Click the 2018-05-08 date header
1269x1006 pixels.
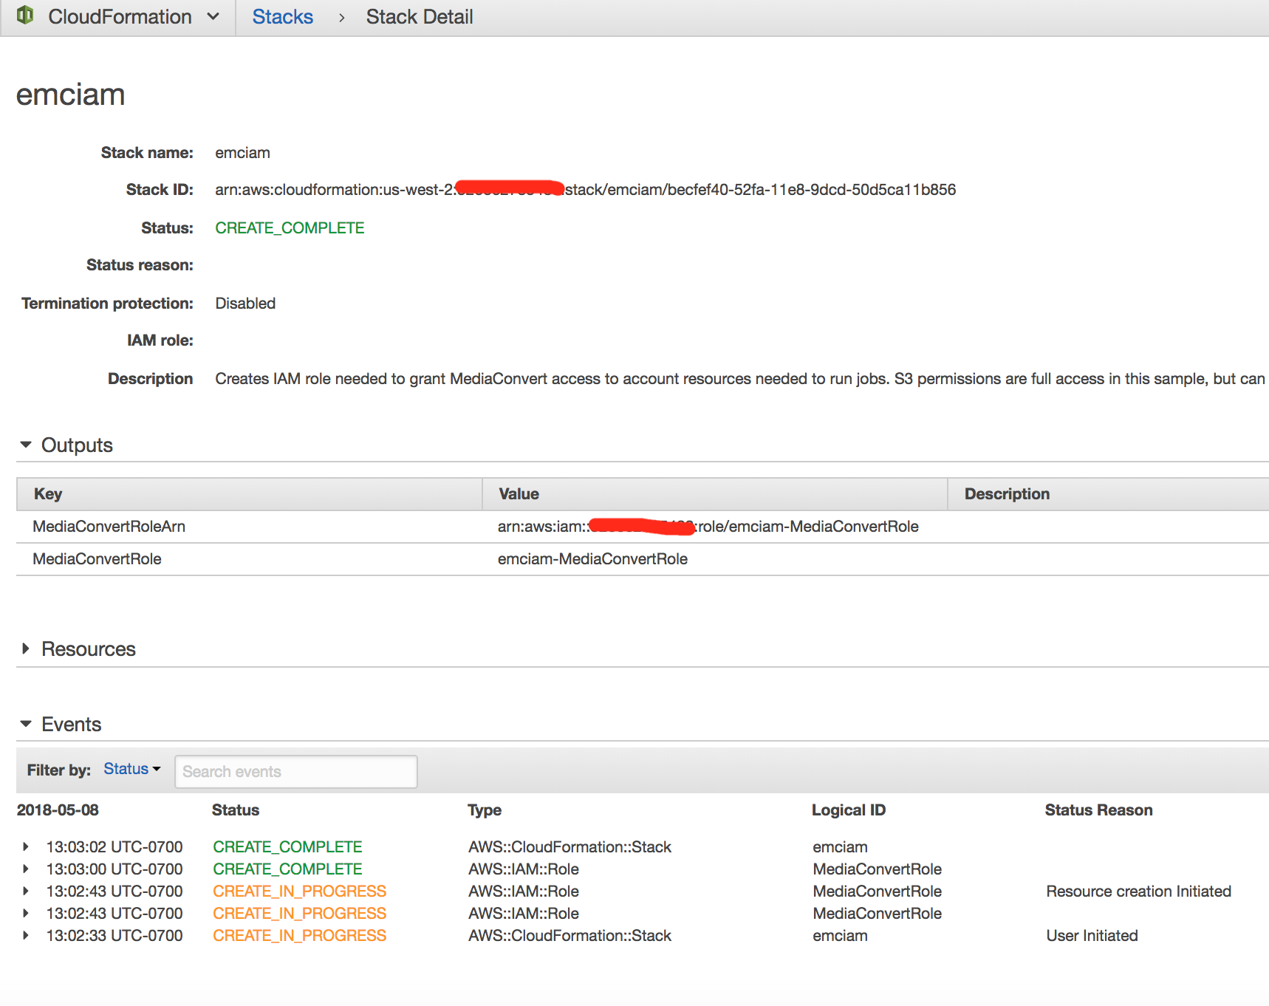58,810
